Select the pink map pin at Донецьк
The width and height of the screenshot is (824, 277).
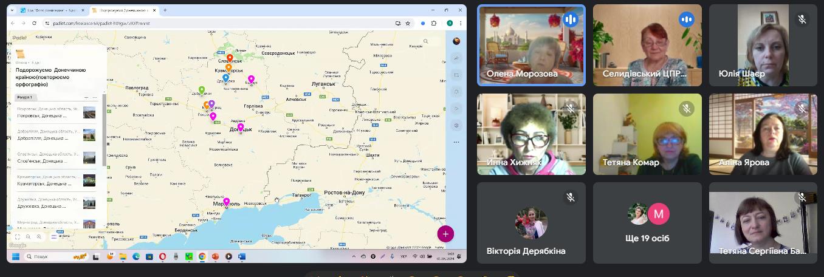(x=241, y=128)
